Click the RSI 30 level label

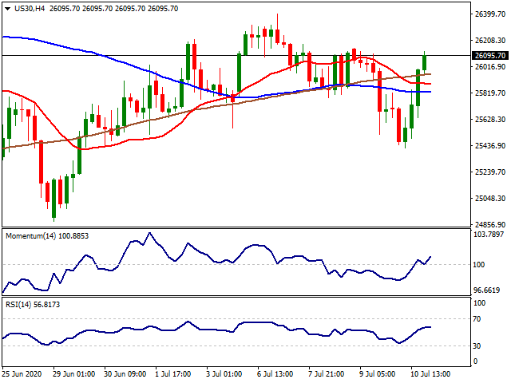point(477,345)
